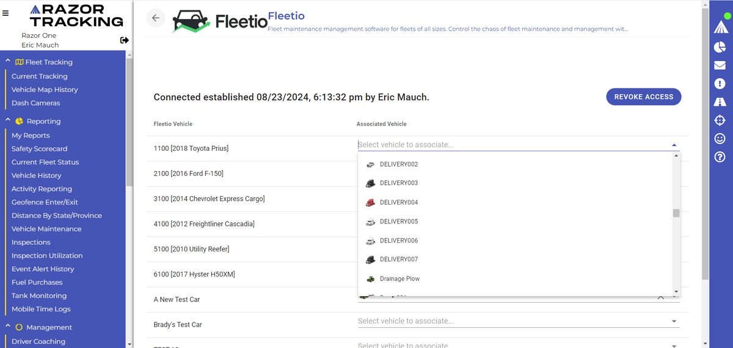This screenshot has height=348, width=733.
Task: Open the Brady's Test Car vehicle dropdown
Action: pyautogui.click(x=518, y=321)
